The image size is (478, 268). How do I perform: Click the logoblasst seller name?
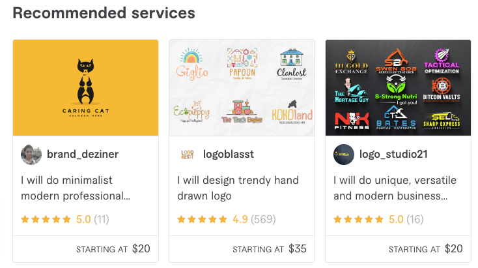(229, 155)
